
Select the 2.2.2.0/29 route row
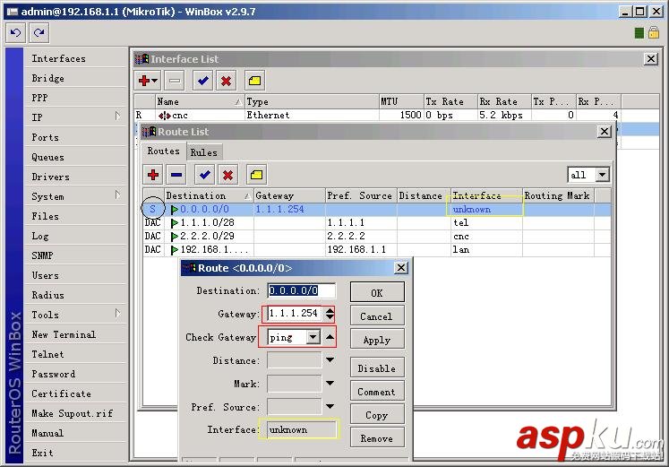[377, 236]
